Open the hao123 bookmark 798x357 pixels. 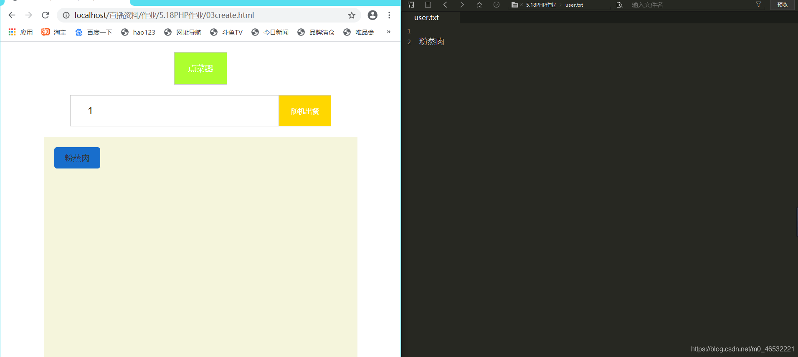coord(138,32)
